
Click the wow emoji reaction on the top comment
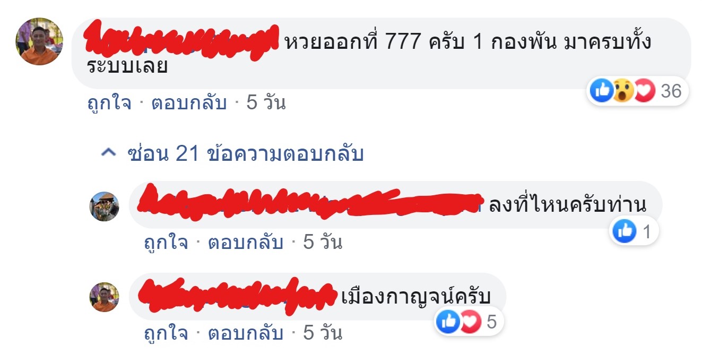[x=623, y=91]
